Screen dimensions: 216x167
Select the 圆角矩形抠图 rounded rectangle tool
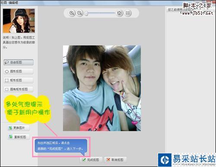[19, 89]
